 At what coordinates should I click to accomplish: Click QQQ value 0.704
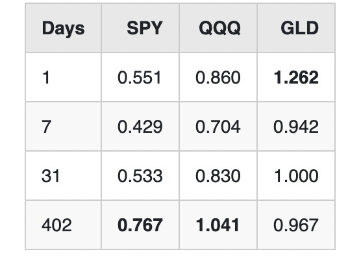pos(218,127)
